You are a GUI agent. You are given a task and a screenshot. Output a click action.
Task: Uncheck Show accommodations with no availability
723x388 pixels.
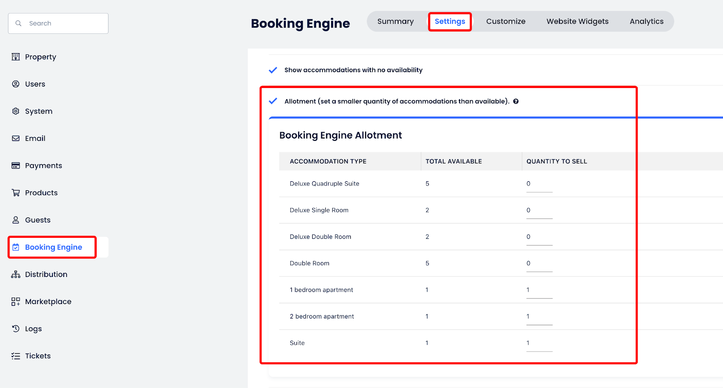[x=273, y=70]
